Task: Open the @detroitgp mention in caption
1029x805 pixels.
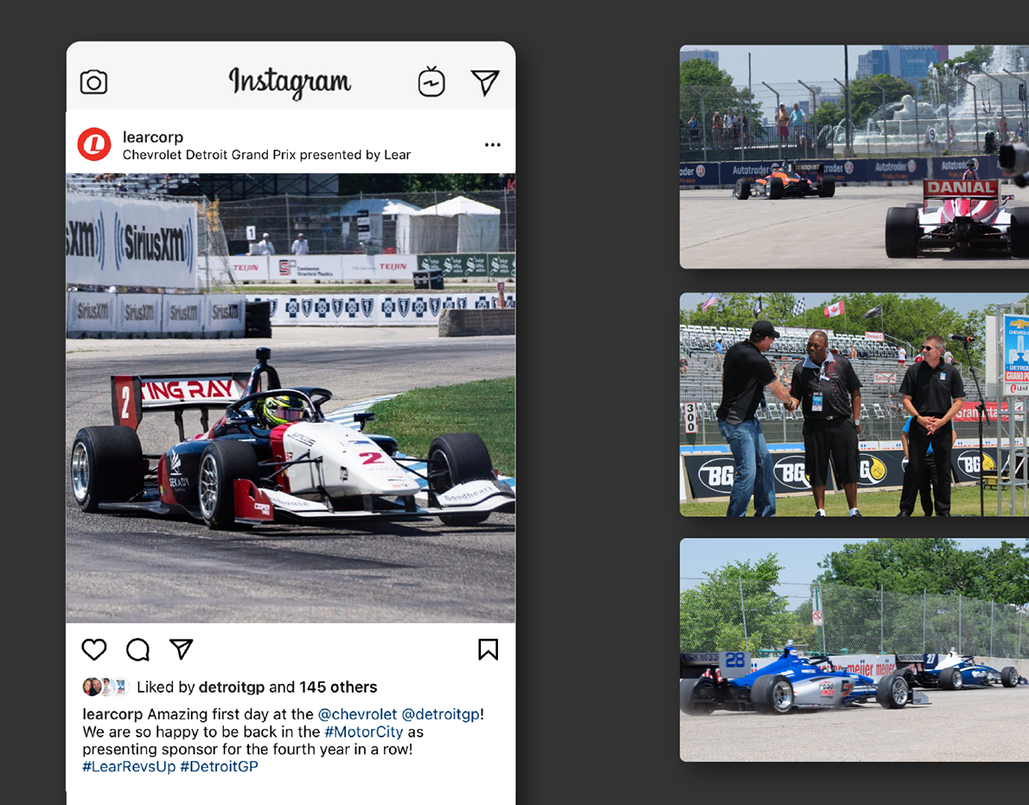Action: (440, 714)
